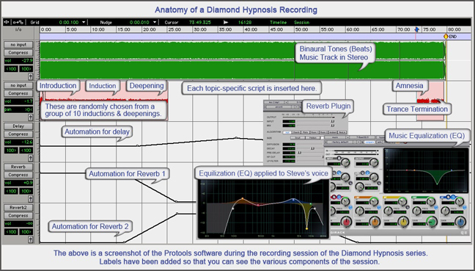Select the Hall algorithm in the Reverb plugin
Image resolution: width=475 pixels, height=271 pixels.
[x=287, y=132]
